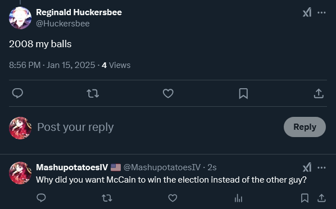Reply to MashupotatoesIV's McCain comment
Screen dimensions: 336x209
pos(41,198)
